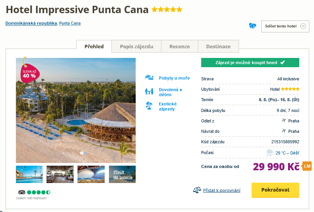The width and height of the screenshot is (314, 212).
Task: Switch to the Popis zájezdu tab
Action: pyautogui.click(x=136, y=46)
